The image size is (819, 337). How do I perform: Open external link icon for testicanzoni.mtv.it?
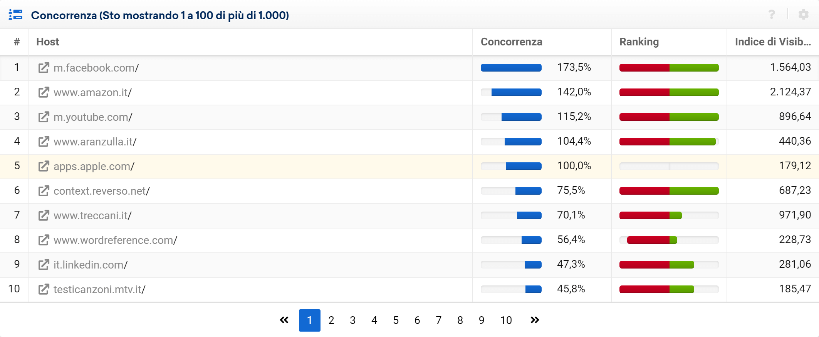44,289
